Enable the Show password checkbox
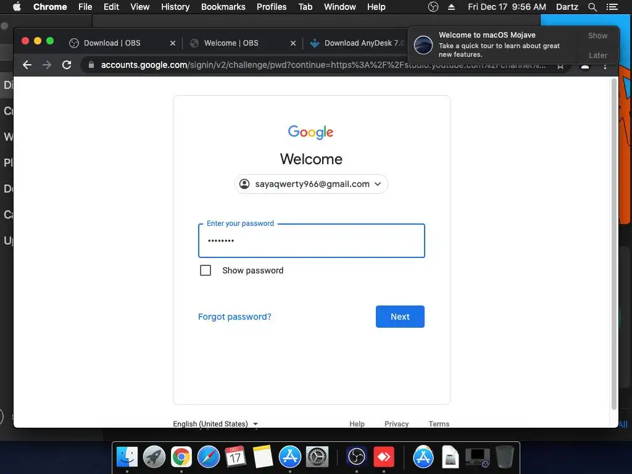Screen dimensions: 632x474 point(206,270)
